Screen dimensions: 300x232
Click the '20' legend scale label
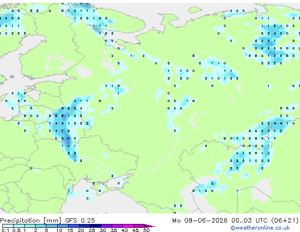coord(81,230)
